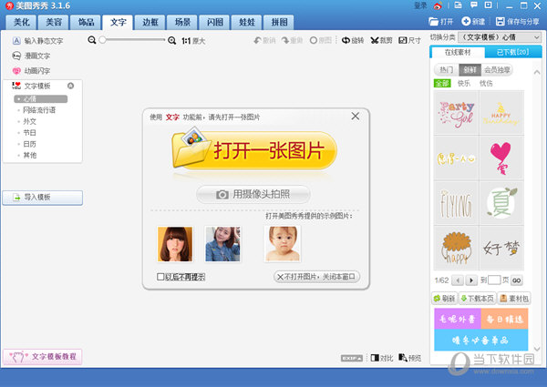Click the zoom in magnifier icon
Viewport: 547px width, 387px height.
[x=173, y=40]
